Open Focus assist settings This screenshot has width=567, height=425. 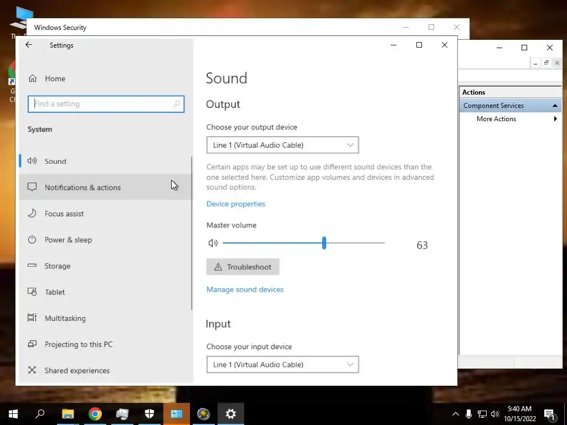pos(106,214)
